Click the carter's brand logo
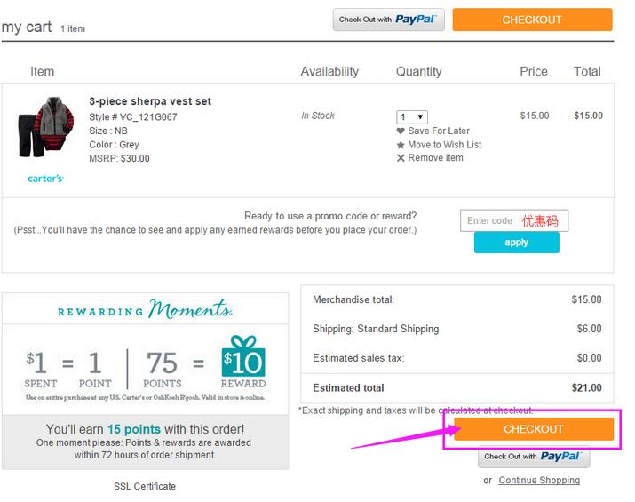The image size is (635, 502). (x=45, y=179)
